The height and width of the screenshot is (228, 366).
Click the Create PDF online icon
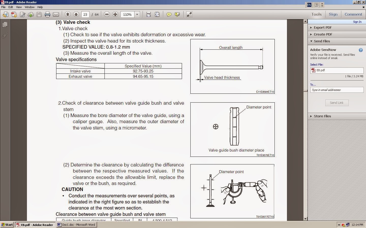click(14, 14)
